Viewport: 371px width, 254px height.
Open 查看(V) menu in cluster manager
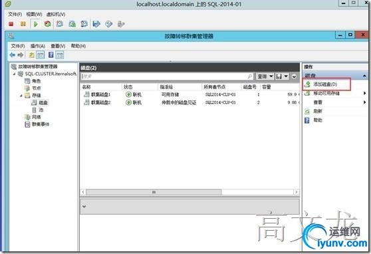pyautogui.click(x=58, y=46)
